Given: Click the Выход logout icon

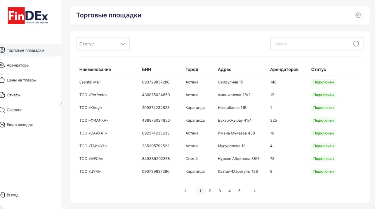Looking at the screenshot, I should [x=2, y=195].
